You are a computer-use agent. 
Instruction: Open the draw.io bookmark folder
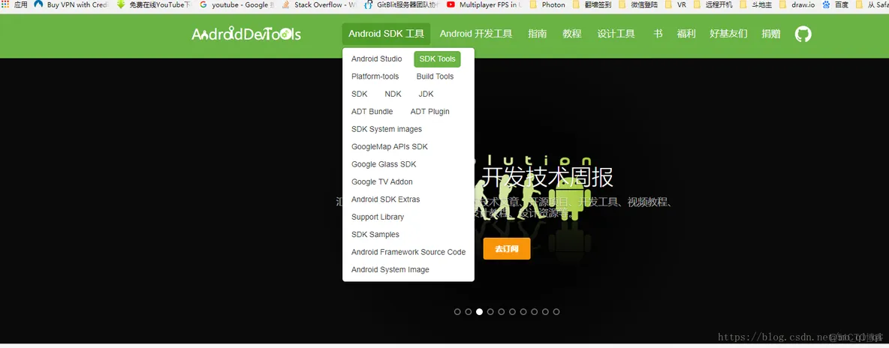[x=797, y=4]
